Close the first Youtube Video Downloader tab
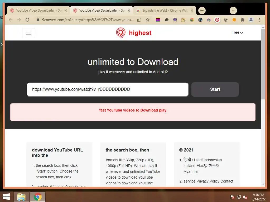Viewport: 270px width, 202px height. [x=66, y=11]
